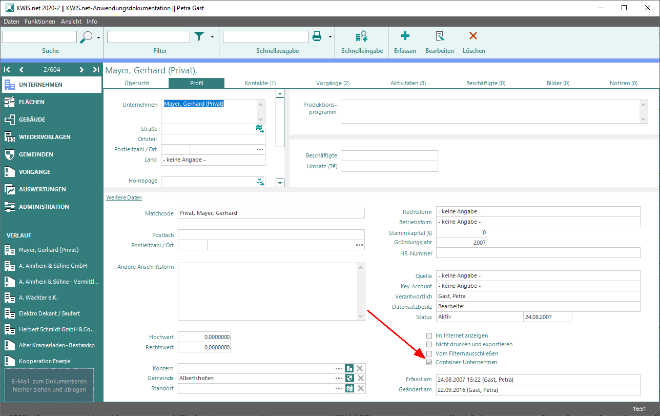Expand address panel with down arrow

point(280,183)
